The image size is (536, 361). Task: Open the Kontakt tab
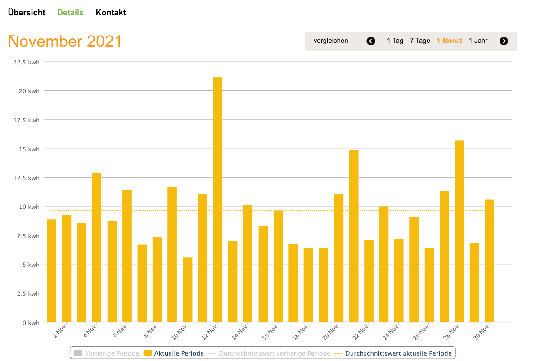[x=111, y=13]
